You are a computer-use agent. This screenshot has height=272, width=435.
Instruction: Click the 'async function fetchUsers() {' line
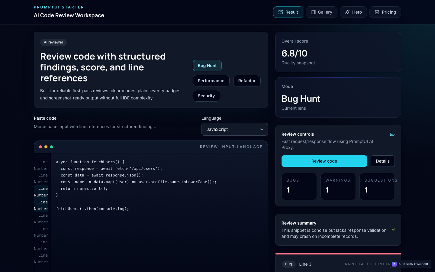(90, 162)
